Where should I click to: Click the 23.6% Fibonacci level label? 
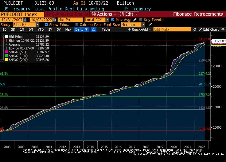[4, 108]
